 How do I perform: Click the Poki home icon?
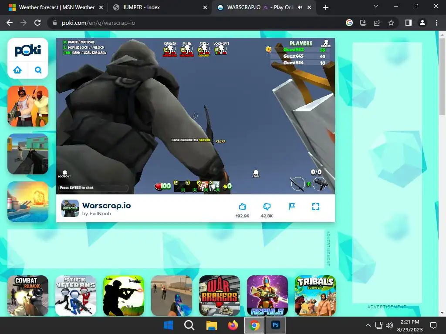[17, 70]
